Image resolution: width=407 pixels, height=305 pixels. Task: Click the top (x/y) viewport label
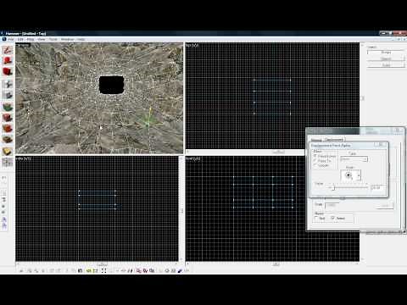[x=192, y=45]
